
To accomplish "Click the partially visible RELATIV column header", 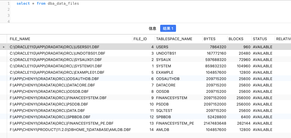I will pyautogui.click(x=283, y=39).
